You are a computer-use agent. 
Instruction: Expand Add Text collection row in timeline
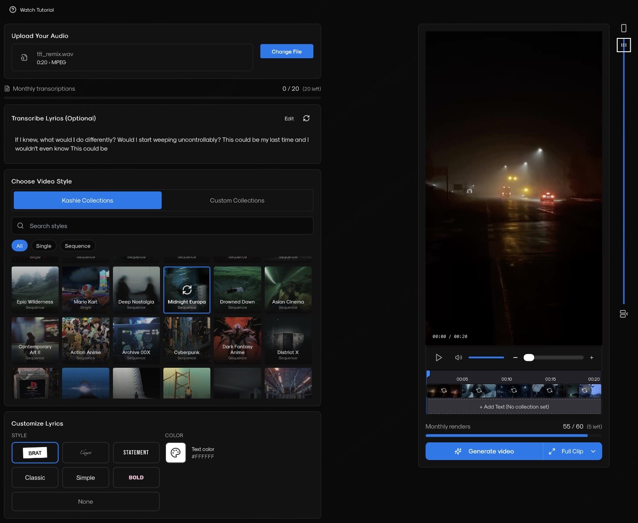[x=514, y=407]
